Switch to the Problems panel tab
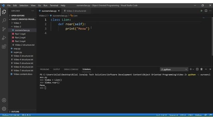Image resolution: width=213 pixels, height=119 pixels. pyautogui.click(x=45, y=69)
